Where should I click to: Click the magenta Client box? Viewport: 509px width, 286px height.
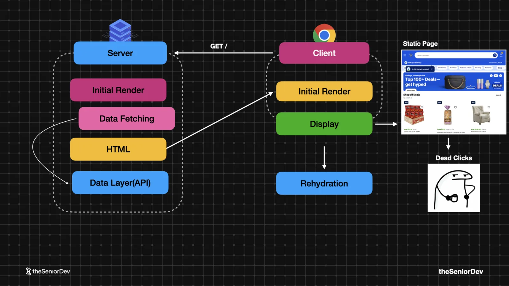(x=324, y=53)
